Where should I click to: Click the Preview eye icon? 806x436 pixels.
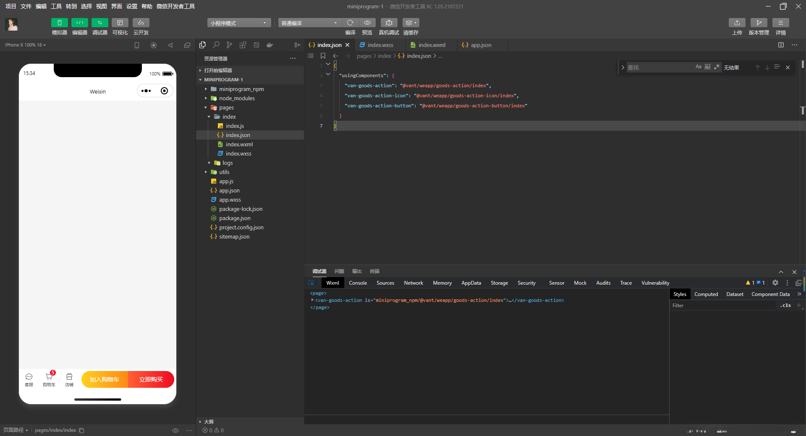point(367,23)
